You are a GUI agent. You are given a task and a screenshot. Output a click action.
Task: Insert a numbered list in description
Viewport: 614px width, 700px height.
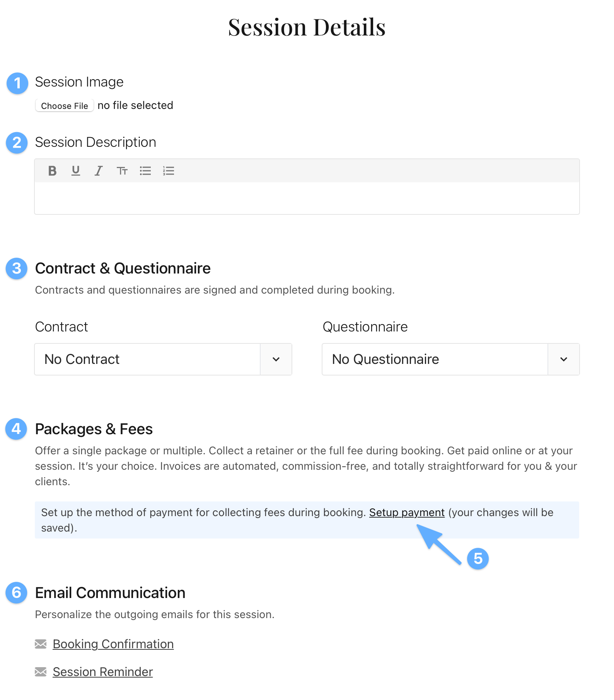coord(169,171)
